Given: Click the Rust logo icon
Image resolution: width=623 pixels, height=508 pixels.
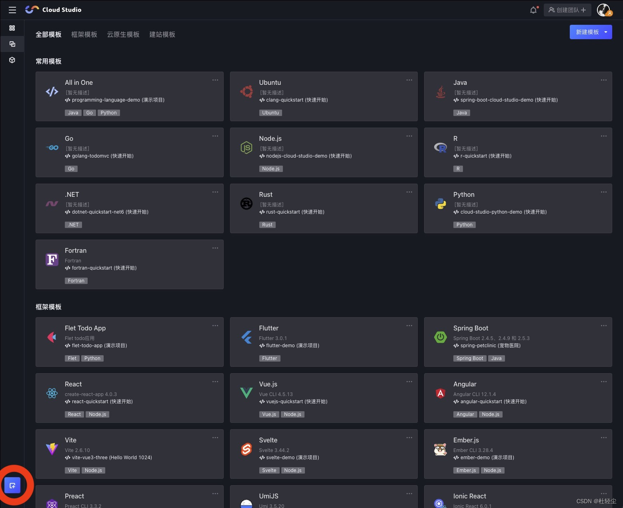Looking at the screenshot, I should tap(246, 204).
